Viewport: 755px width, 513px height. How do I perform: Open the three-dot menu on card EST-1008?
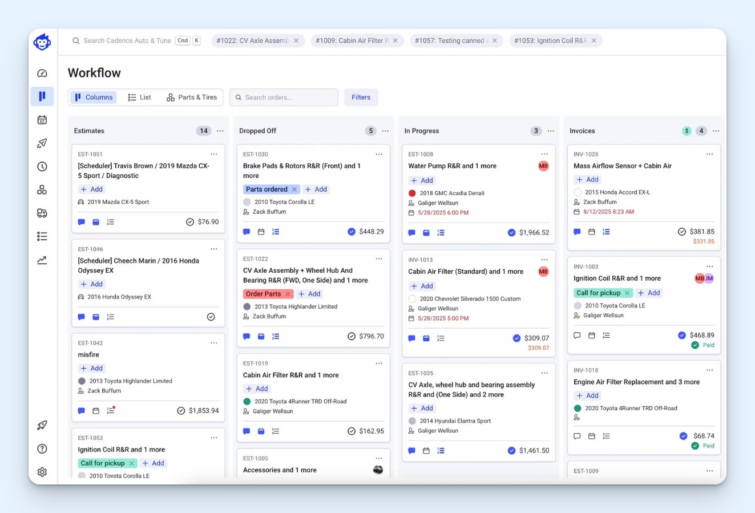(x=544, y=154)
